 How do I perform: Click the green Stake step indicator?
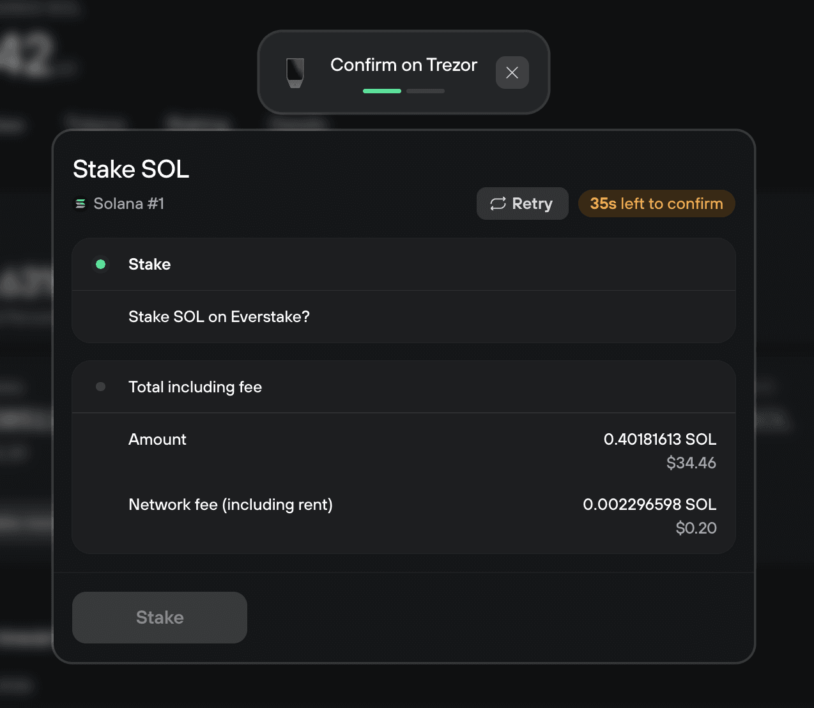pyautogui.click(x=100, y=264)
